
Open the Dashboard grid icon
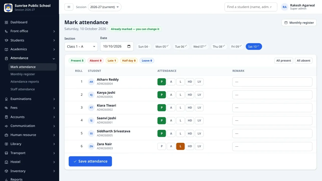tap(6, 22)
